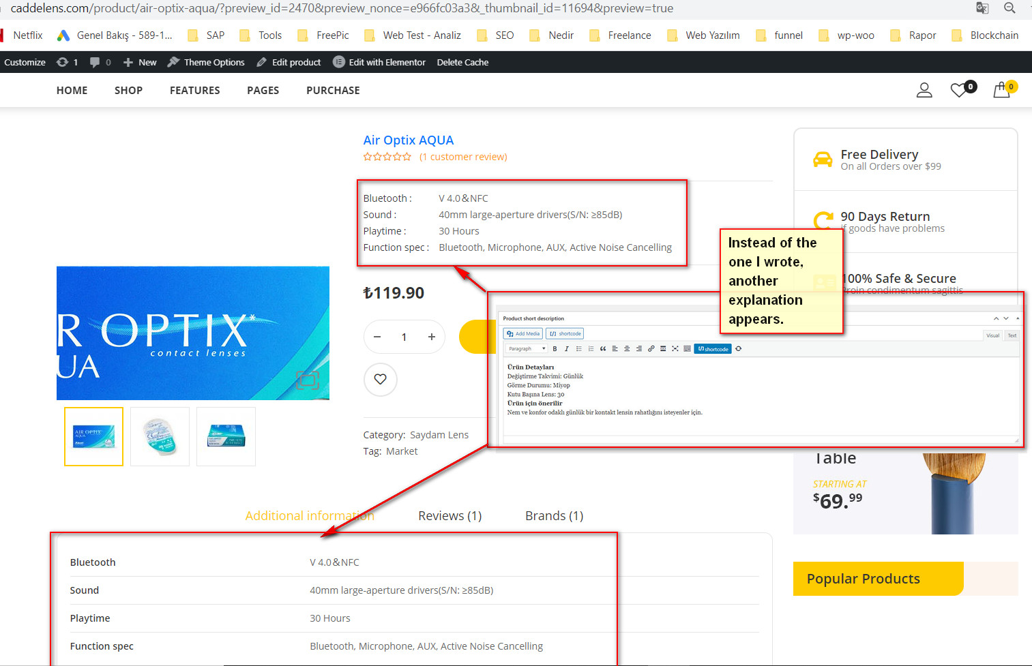Open the wishlist heart in header
The height and width of the screenshot is (666, 1032).
click(x=959, y=90)
